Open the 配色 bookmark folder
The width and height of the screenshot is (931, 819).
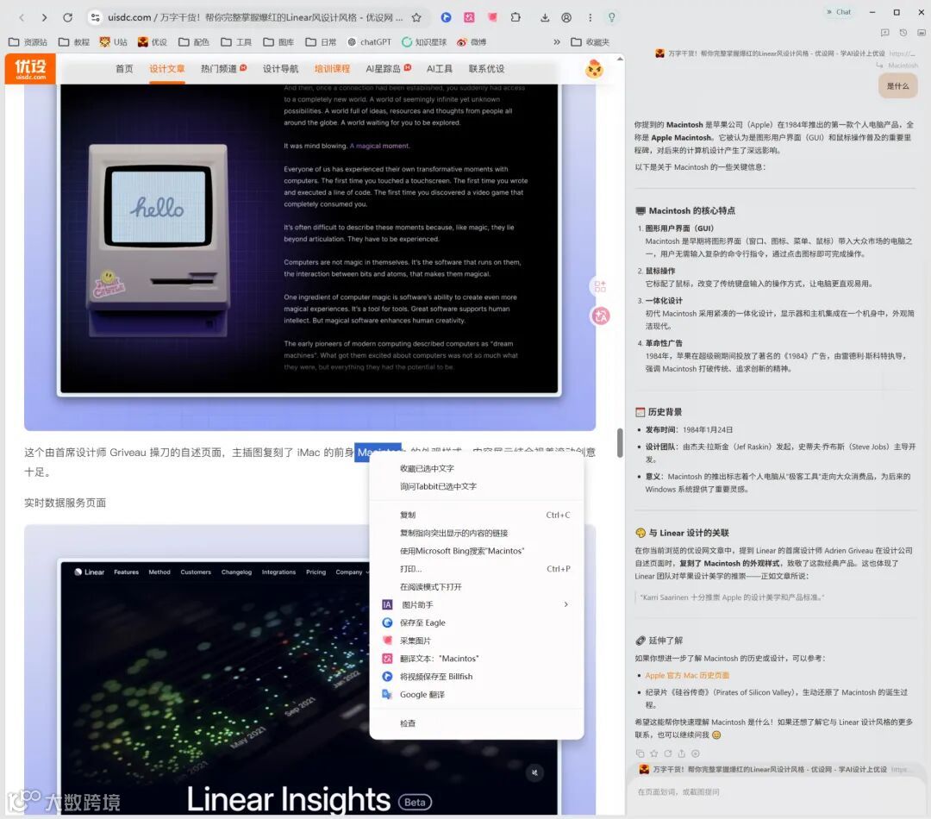[x=194, y=42]
